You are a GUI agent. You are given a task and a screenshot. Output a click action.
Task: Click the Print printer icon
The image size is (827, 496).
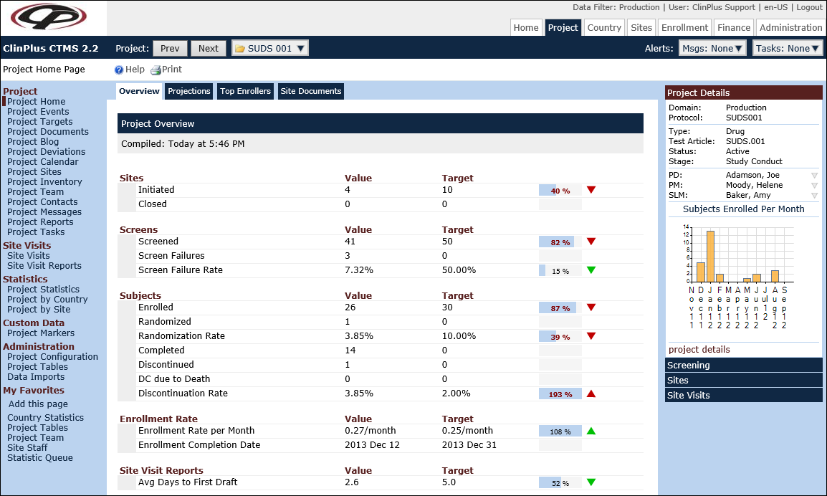[x=156, y=70]
